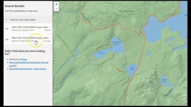Image resolution: width=191 pixels, height=107 pixels.
Task: Click the upper orange earthquake marker
Action: point(118,69)
